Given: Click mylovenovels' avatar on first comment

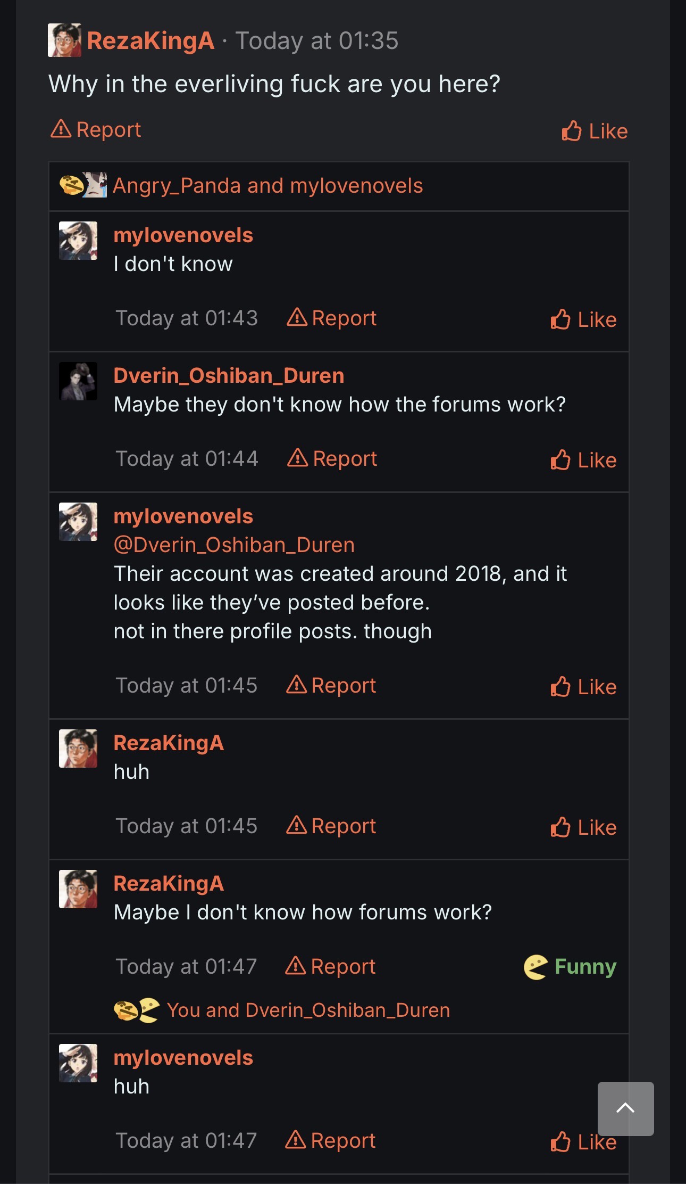Looking at the screenshot, I should [x=78, y=241].
